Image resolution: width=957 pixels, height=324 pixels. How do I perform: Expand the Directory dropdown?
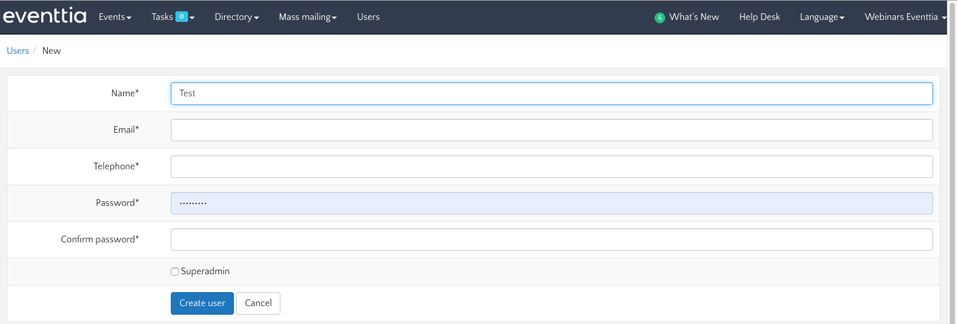237,17
